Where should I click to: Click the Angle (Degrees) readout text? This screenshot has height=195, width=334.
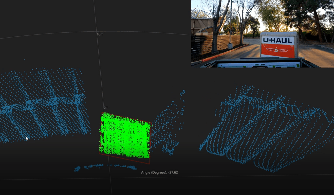coord(159,172)
